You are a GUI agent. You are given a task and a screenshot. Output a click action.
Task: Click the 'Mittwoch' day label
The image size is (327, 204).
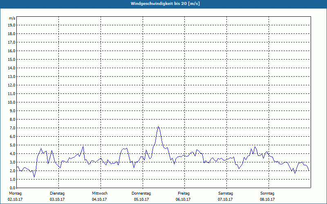[x=100, y=193]
